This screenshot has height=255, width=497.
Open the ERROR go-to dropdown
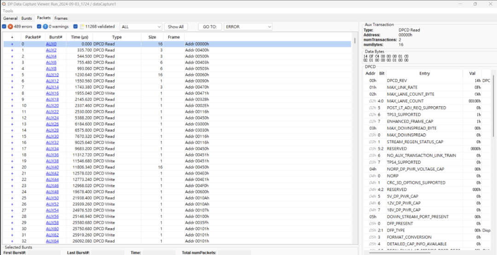tap(248, 27)
